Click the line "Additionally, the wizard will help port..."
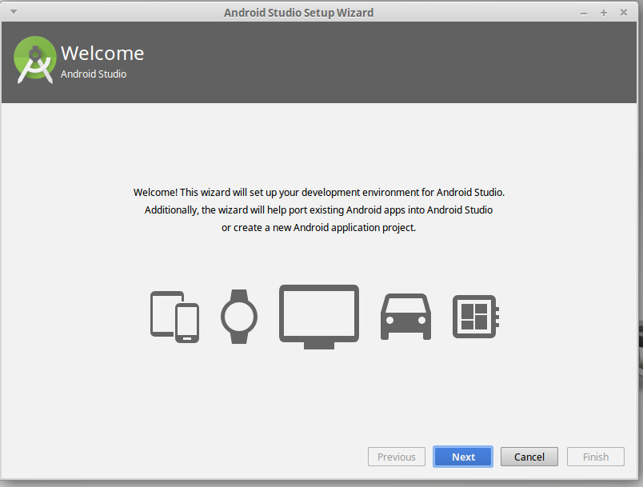 coord(318,210)
